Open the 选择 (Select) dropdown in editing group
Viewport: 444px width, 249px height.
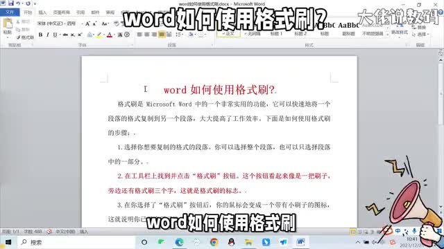420,35
